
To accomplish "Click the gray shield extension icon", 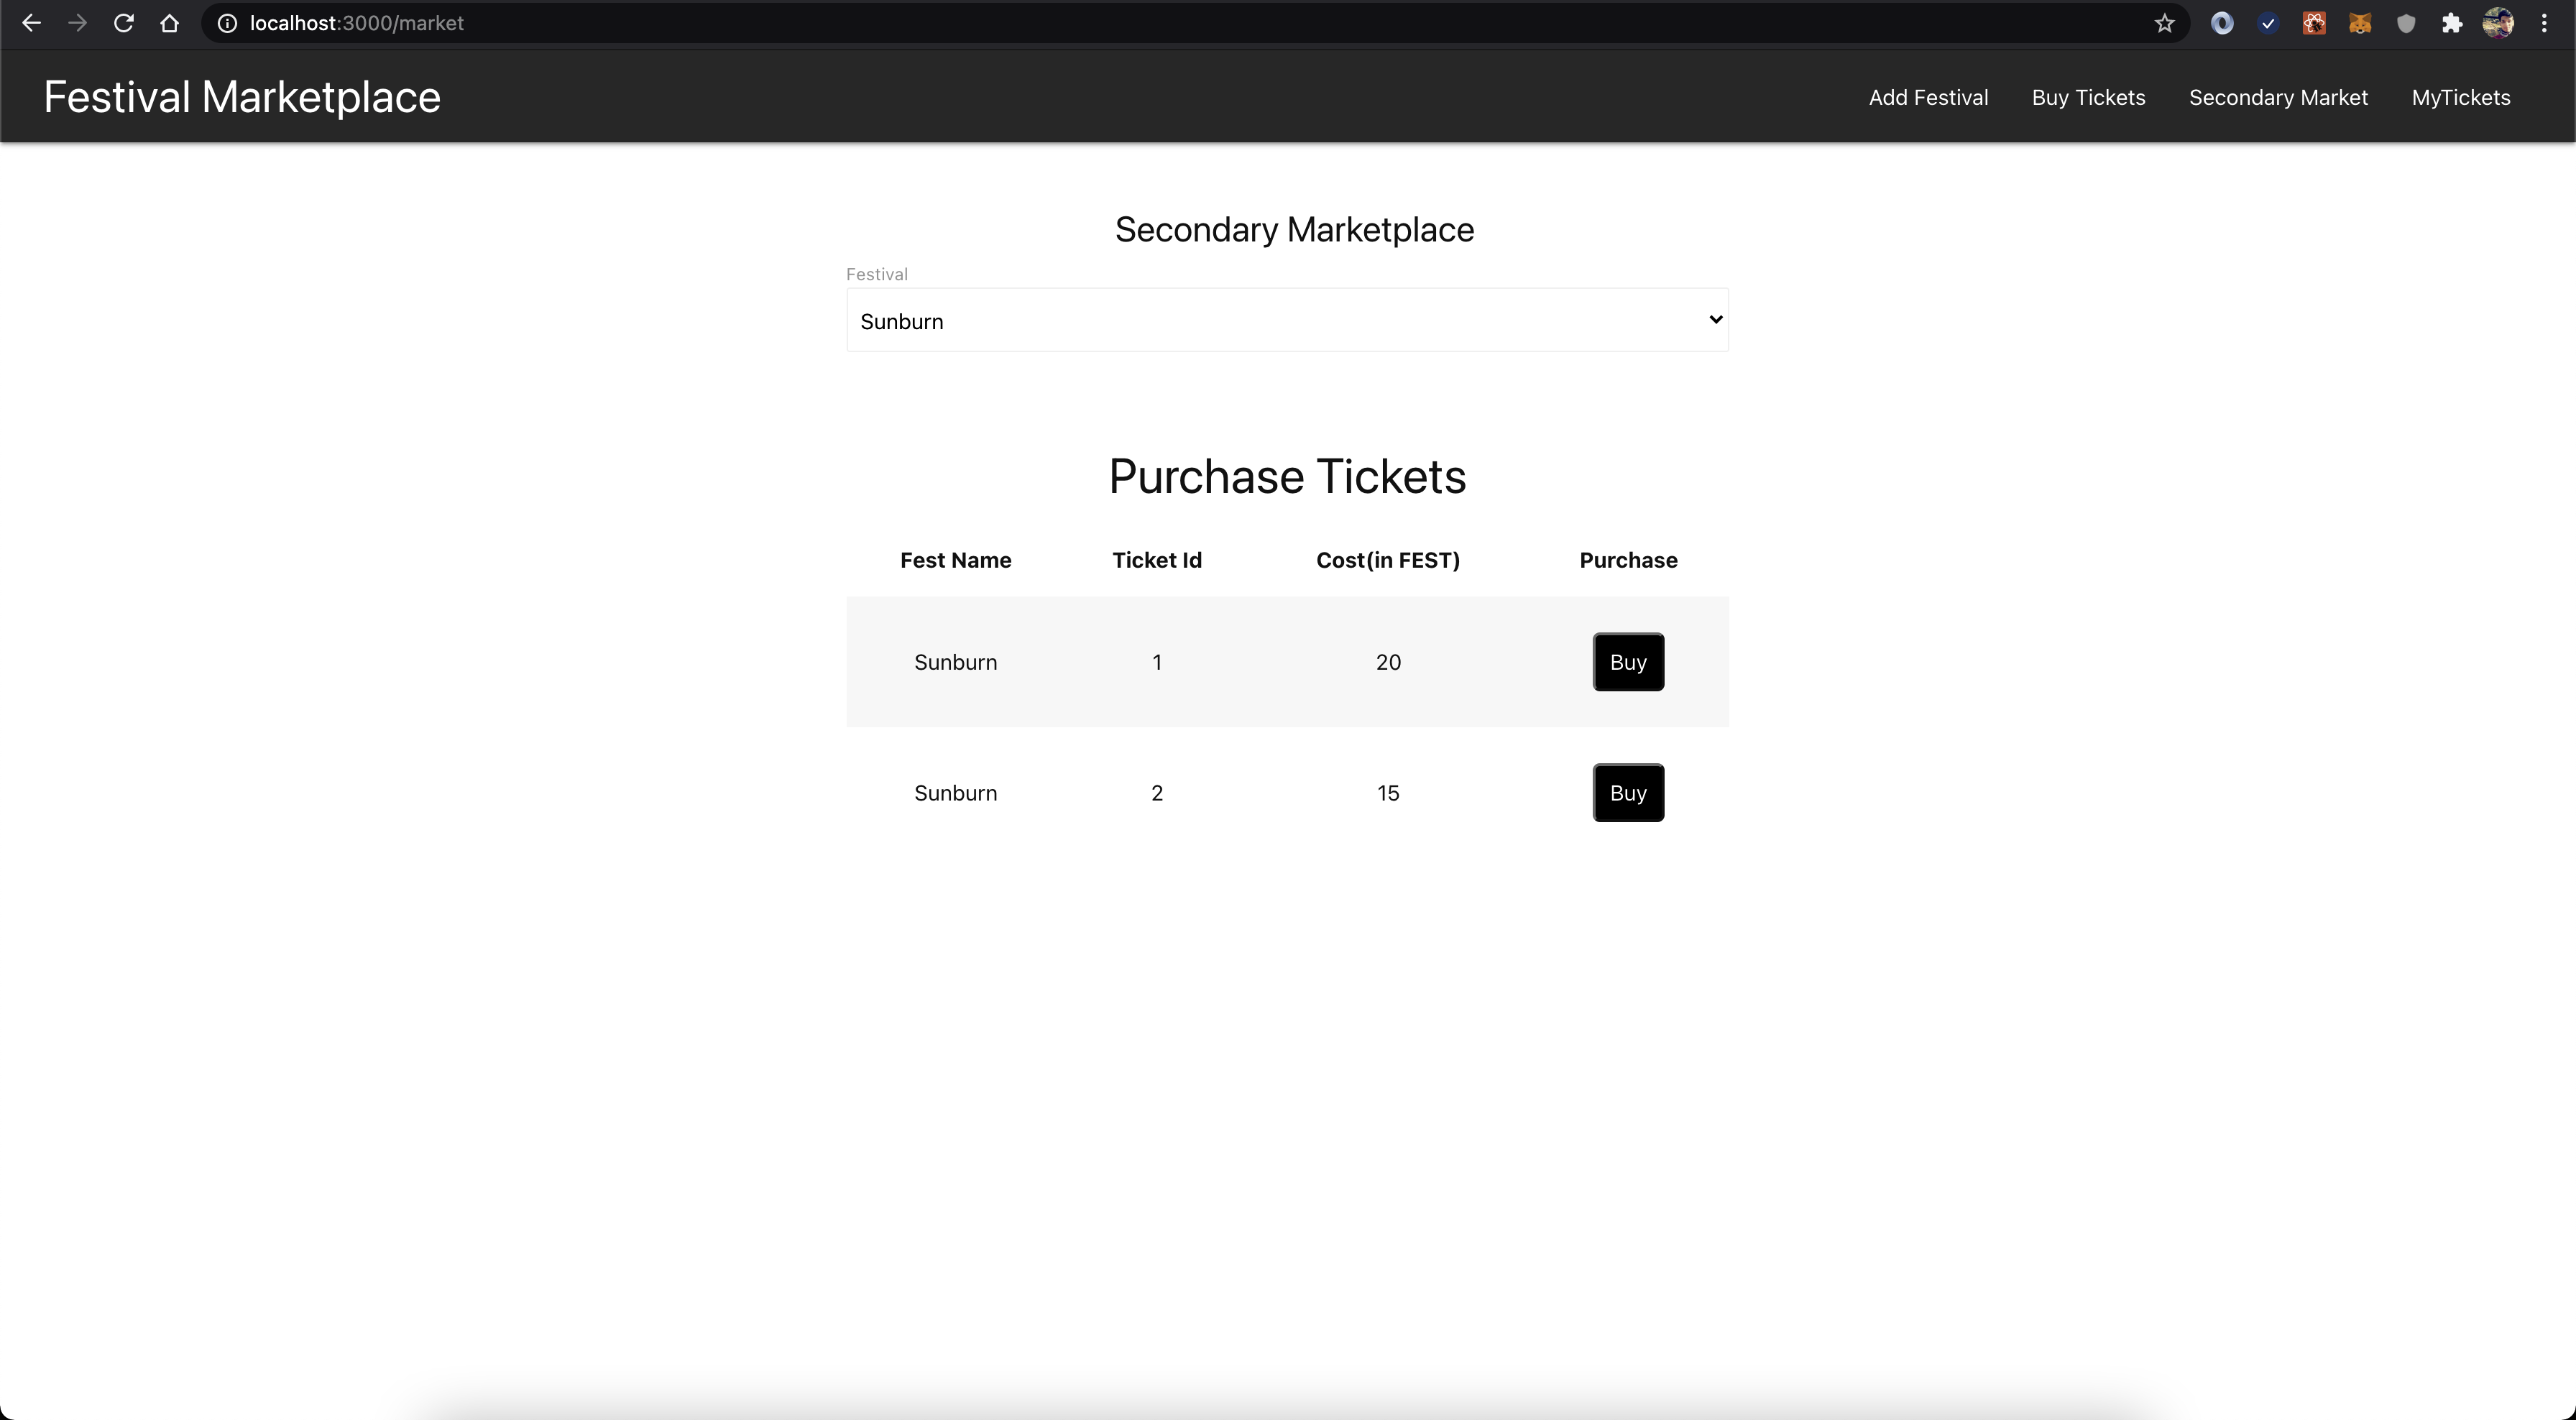I will pos(2406,23).
